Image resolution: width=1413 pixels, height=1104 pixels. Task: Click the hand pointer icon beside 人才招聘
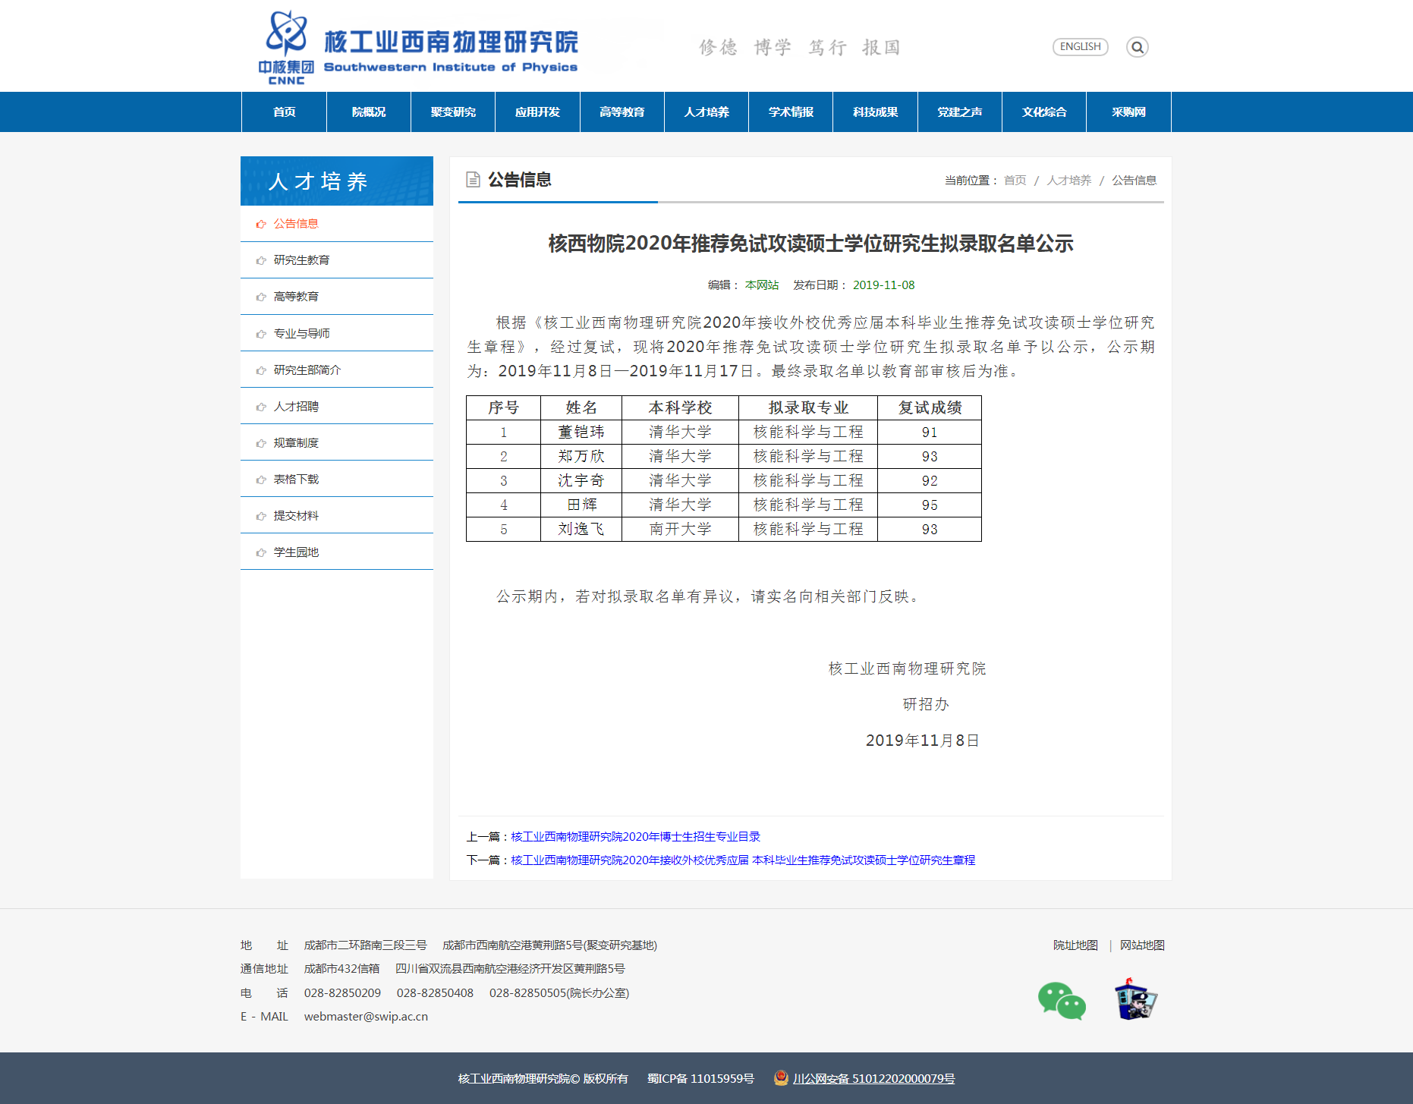pyautogui.click(x=261, y=407)
